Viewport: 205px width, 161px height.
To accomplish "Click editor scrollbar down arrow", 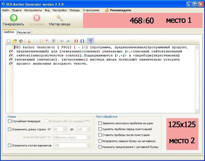I will (x=197, y=111).
